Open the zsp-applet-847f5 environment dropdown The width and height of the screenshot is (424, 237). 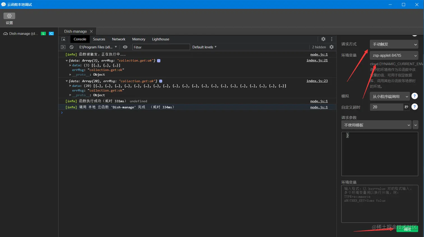394,55
